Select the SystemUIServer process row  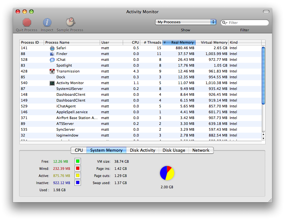tap(141, 89)
